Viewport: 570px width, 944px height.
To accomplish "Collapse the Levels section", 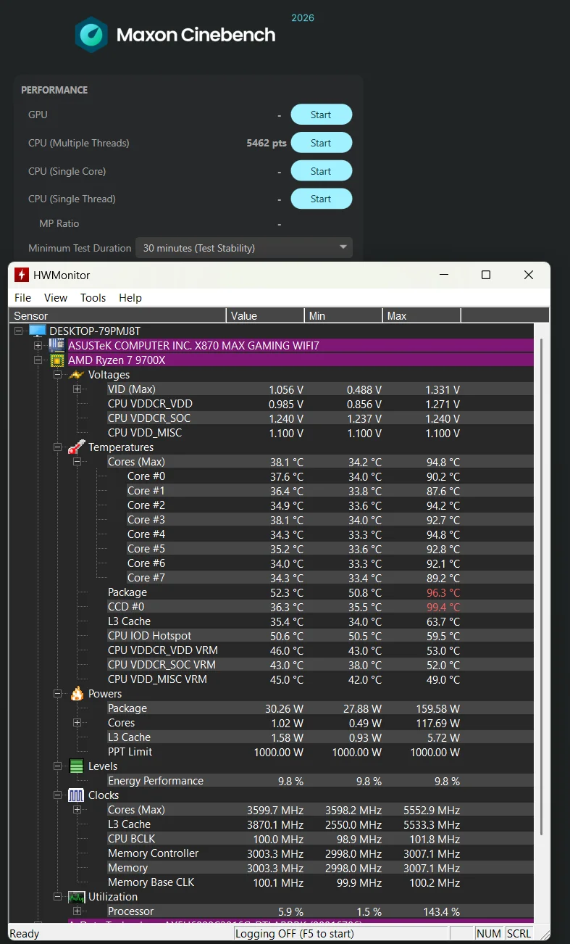I will (58, 766).
